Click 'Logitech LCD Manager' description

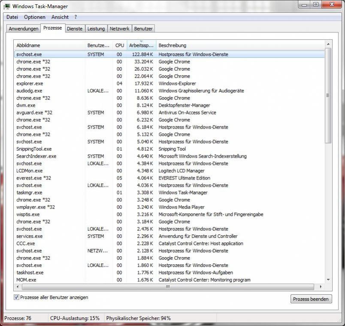182,170
